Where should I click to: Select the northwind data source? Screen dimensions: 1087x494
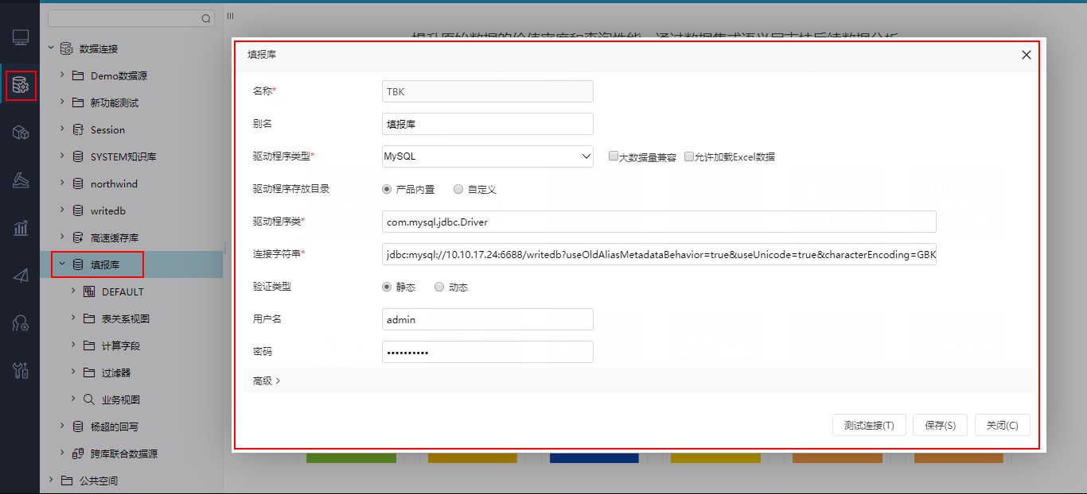[114, 183]
